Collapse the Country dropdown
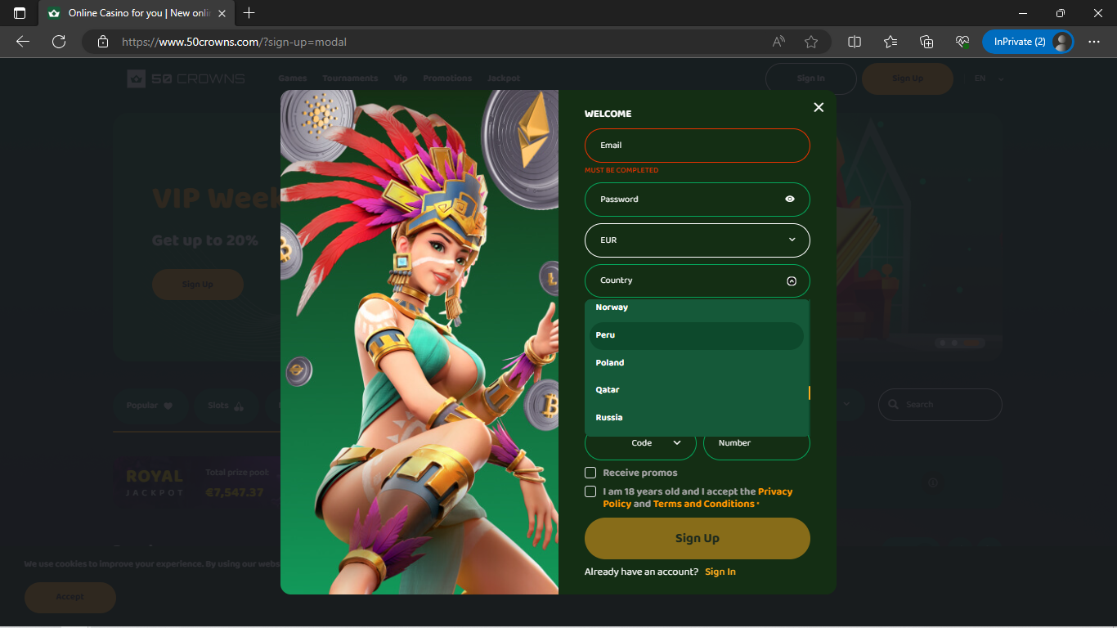 [x=791, y=280]
